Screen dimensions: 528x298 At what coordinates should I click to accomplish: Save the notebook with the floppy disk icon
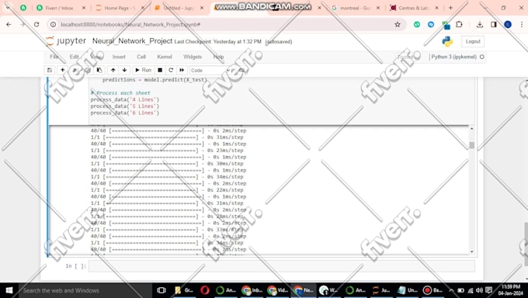(x=50, y=70)
